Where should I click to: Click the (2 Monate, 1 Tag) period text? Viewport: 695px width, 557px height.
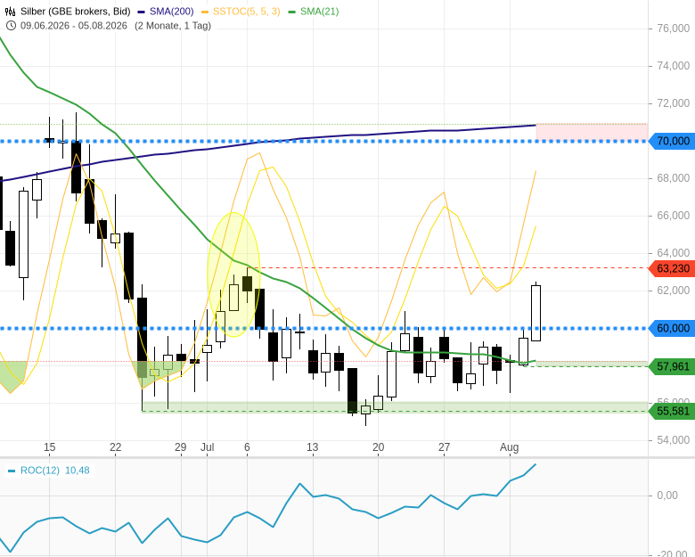173,26
